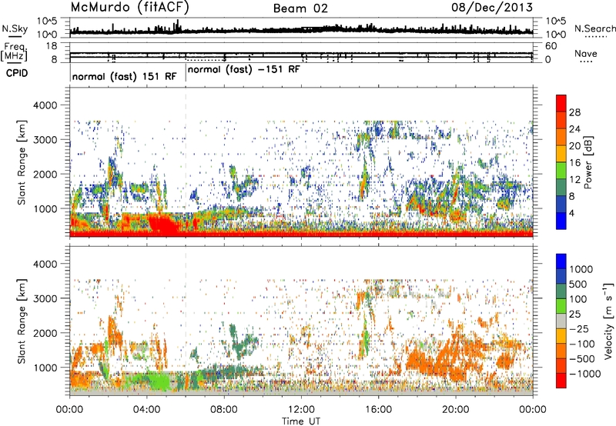The height and width of the screenshot is (426, 616).
Task: Click the blue top segment of Velocity colorbar
Action: point(561,261)
